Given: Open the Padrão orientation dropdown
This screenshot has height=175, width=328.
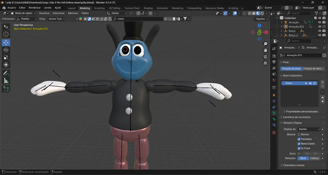Looking at the screenshot, I should 27,19.
